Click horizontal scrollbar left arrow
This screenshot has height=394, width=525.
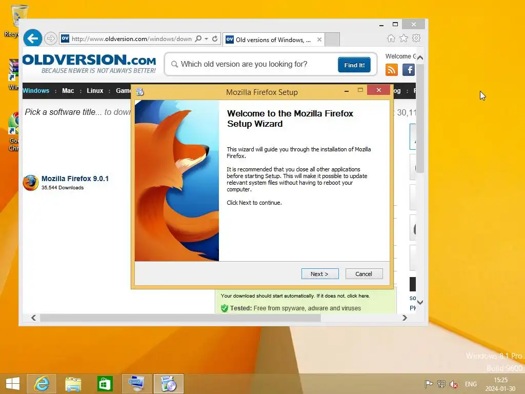tap(33, 318)
